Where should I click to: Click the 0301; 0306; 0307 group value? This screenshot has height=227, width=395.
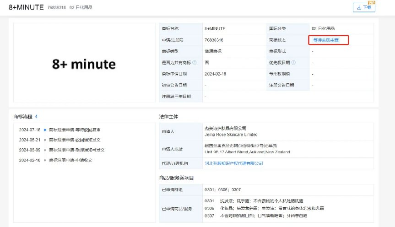(x=223, y=189)
